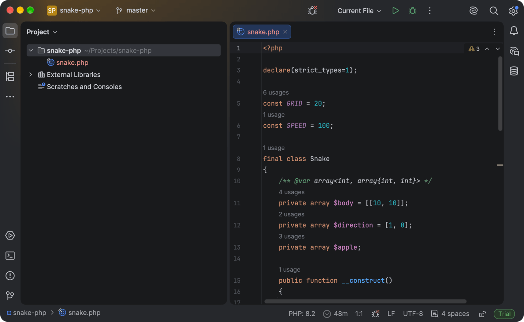Open the AI Chat tool window
The height and width of the screenshot is (322, 524).
tap(514, 51)
